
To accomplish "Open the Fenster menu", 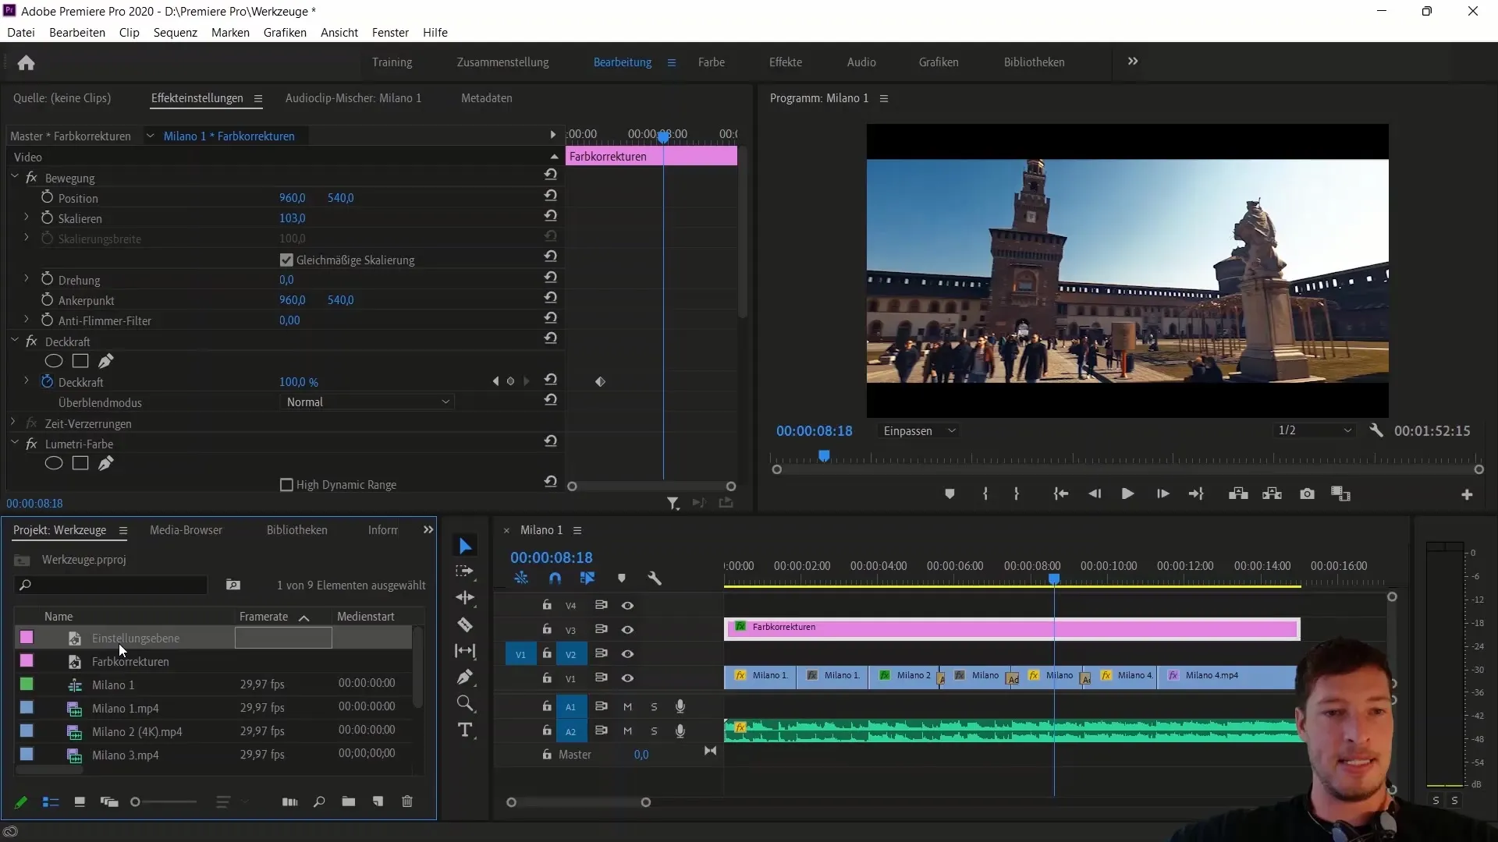I will [x=390, y=32].
